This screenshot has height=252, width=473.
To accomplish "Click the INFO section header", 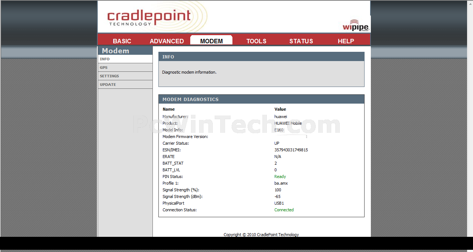I will tap(261, 57).
